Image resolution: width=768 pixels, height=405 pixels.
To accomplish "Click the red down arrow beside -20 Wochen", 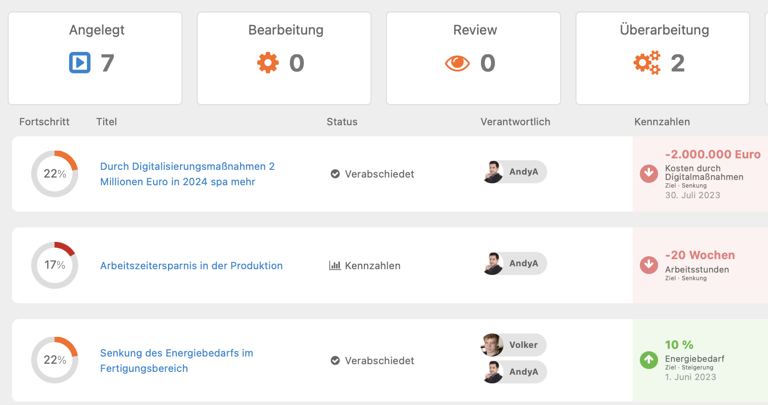I will point(649,264).
